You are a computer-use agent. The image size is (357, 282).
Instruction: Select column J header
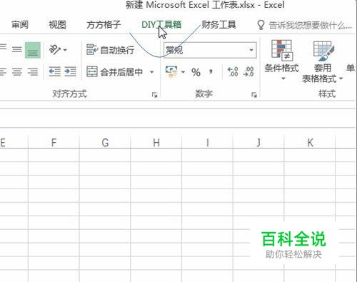coord(258,143)
